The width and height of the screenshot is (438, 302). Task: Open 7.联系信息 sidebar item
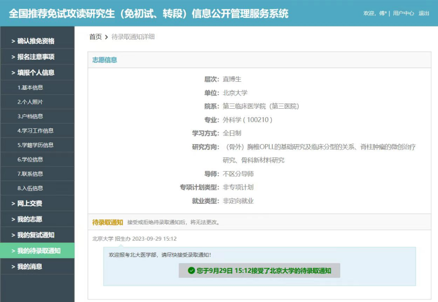(x=30, y=174)
